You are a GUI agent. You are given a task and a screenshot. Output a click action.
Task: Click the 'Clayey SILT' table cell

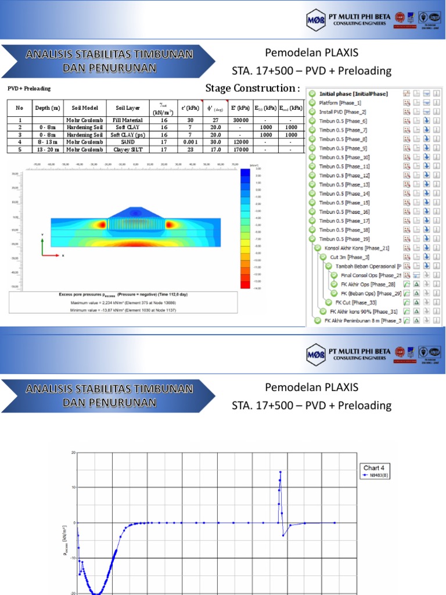[x=127, y=149]
